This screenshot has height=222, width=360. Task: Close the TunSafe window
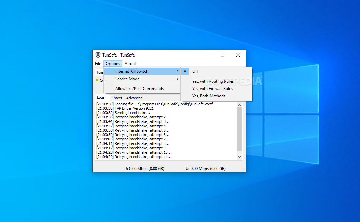pyautogui.click(x=238, y=55)
